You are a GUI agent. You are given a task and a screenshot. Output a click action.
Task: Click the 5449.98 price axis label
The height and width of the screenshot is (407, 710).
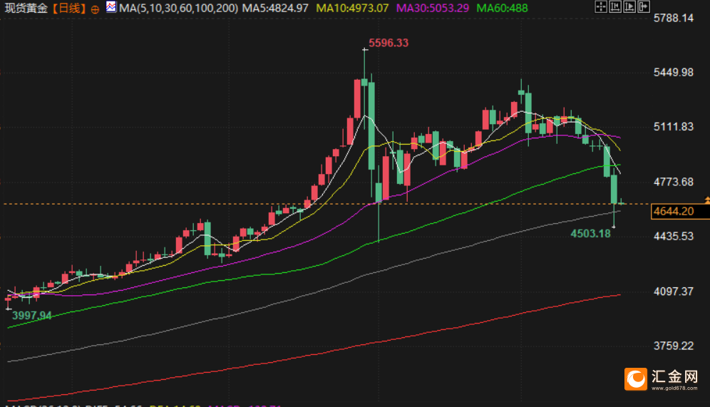click(674, 73)
